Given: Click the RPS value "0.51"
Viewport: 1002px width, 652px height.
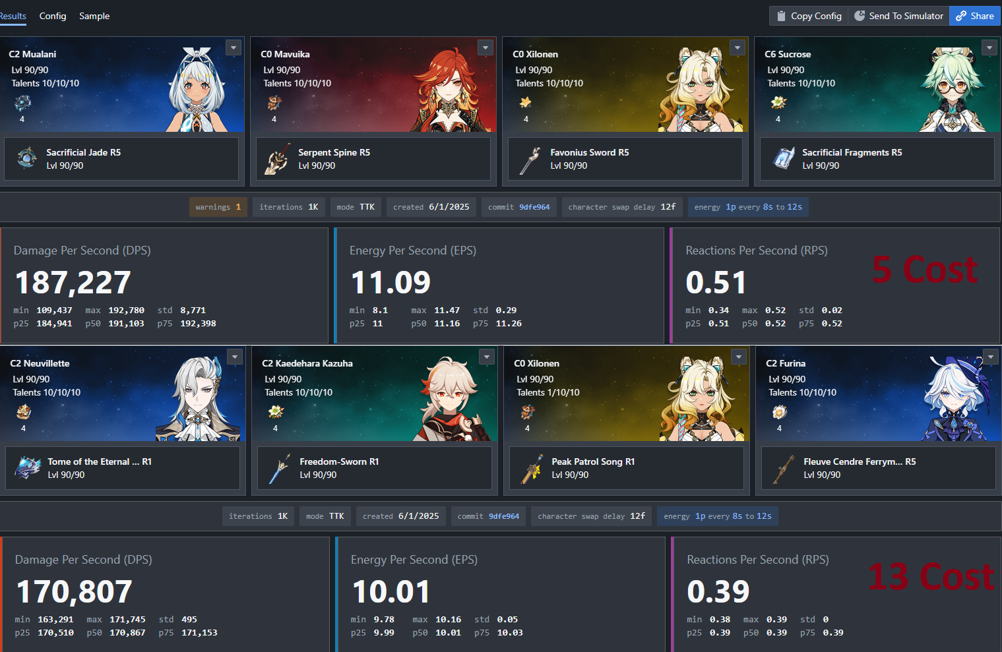Looking at the screenshot, I should point(716,283).
